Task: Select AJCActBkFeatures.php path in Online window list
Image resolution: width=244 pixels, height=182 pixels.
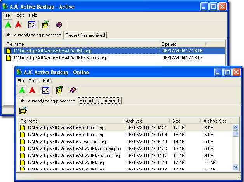Action: (75, 156)
